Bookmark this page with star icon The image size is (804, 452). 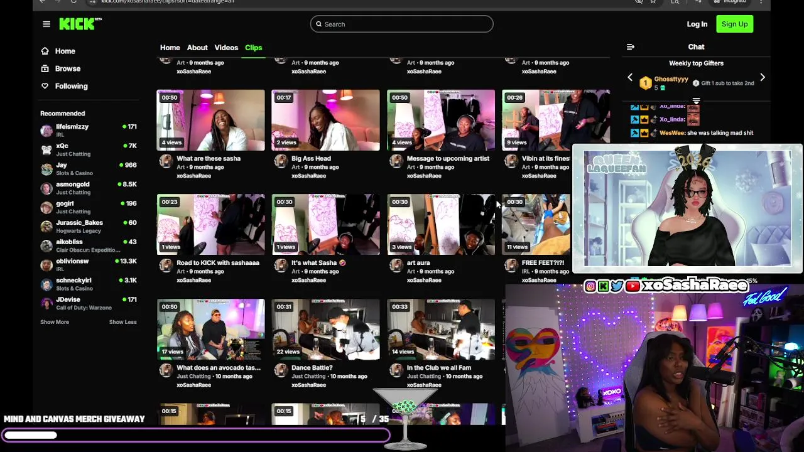click(653, 2)
